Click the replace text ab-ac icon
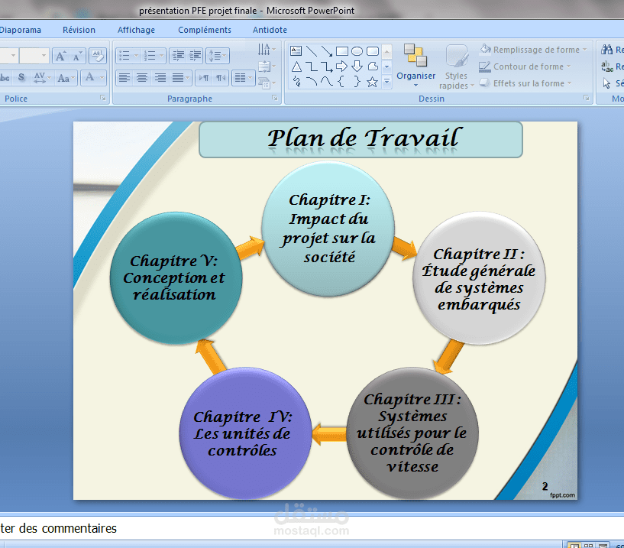The height and width of the screenshot is (548, 624). (x=607, y=66)
